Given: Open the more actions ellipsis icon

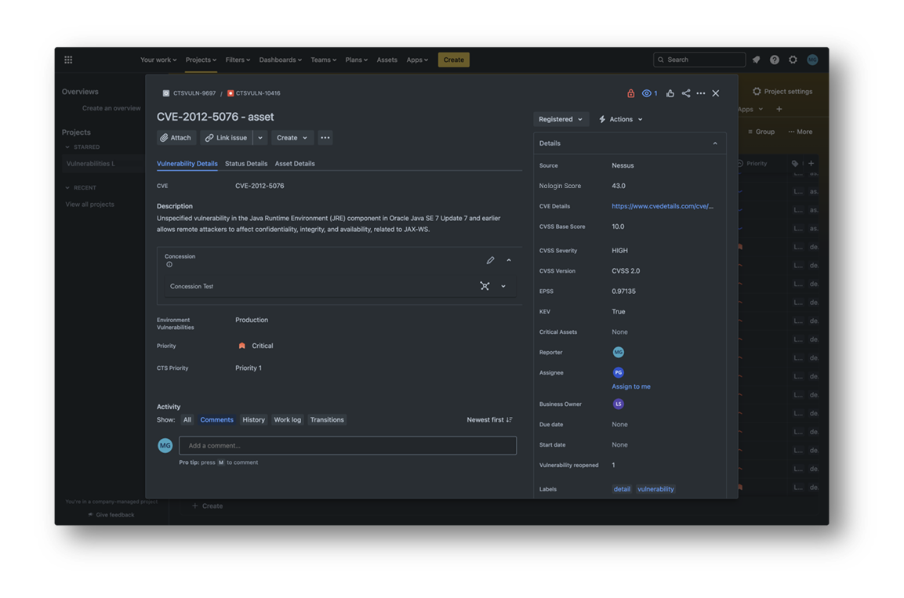Looking at the screenshot, I should (x=700, y=93).
